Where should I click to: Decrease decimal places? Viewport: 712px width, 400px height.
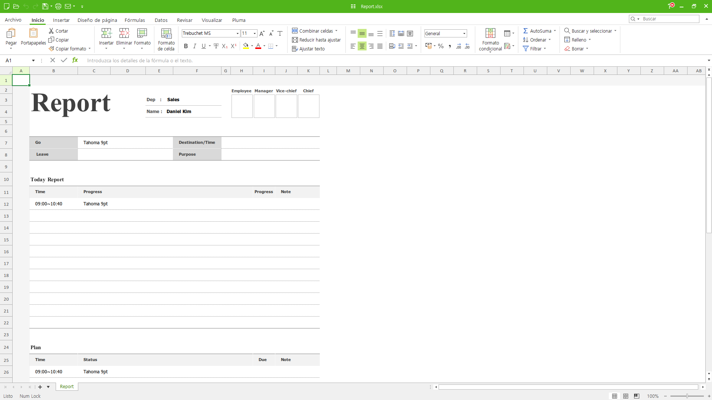467,46
